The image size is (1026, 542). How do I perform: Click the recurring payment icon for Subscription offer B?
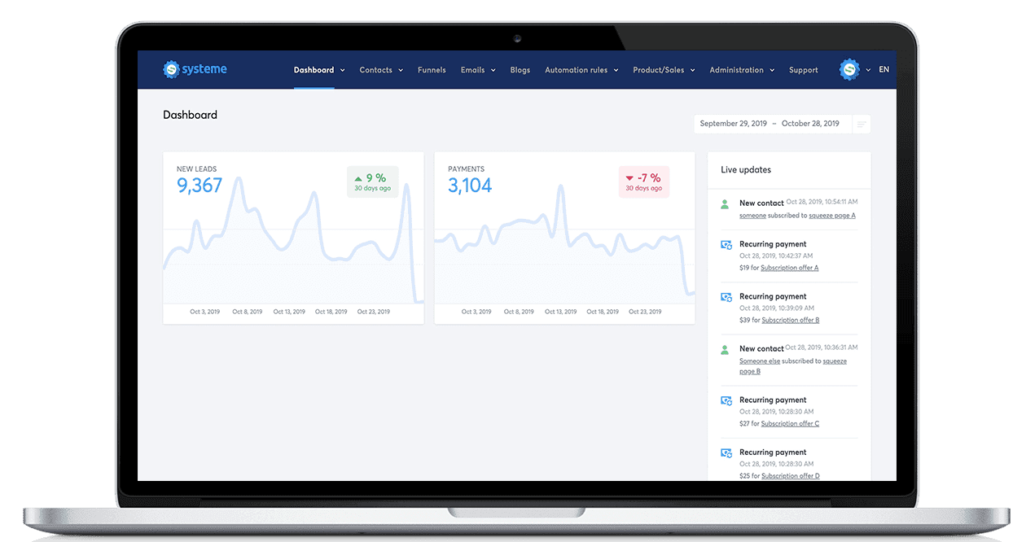point(725,296)
